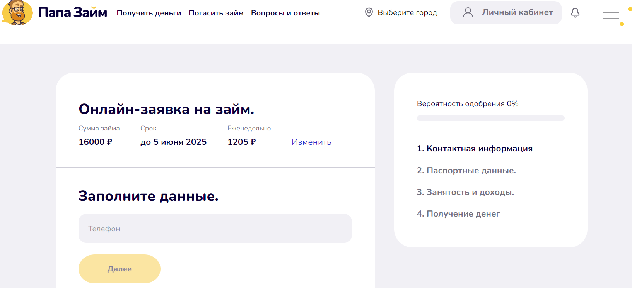The height and width of the screenshot is (288, 632).
Task: Select step 3. Занятость и доходы
Action: click(x=465, y=192)
